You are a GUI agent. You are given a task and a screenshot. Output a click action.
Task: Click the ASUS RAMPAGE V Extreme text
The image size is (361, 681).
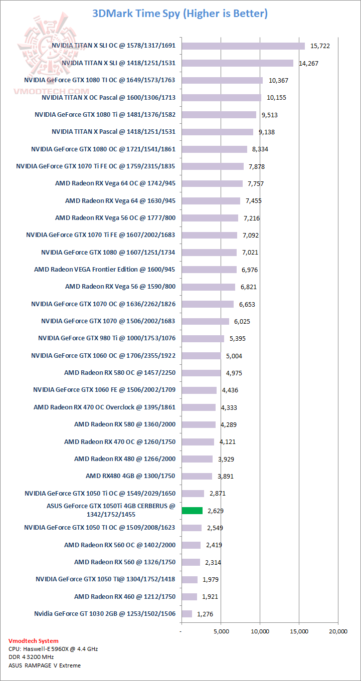pyautogui.click(x=45, y=665)
